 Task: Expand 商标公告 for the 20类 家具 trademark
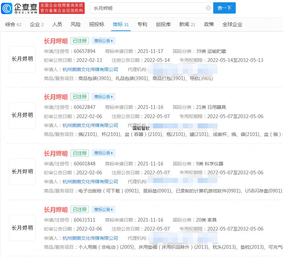coord(103,209)
